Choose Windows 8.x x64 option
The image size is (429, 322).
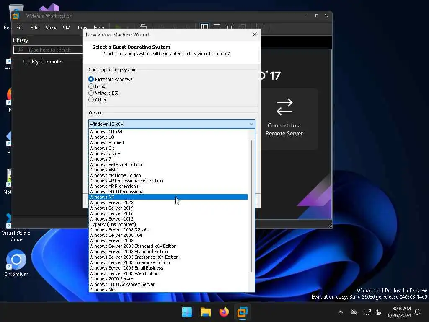pyautogui.click(x=168, y=143)
